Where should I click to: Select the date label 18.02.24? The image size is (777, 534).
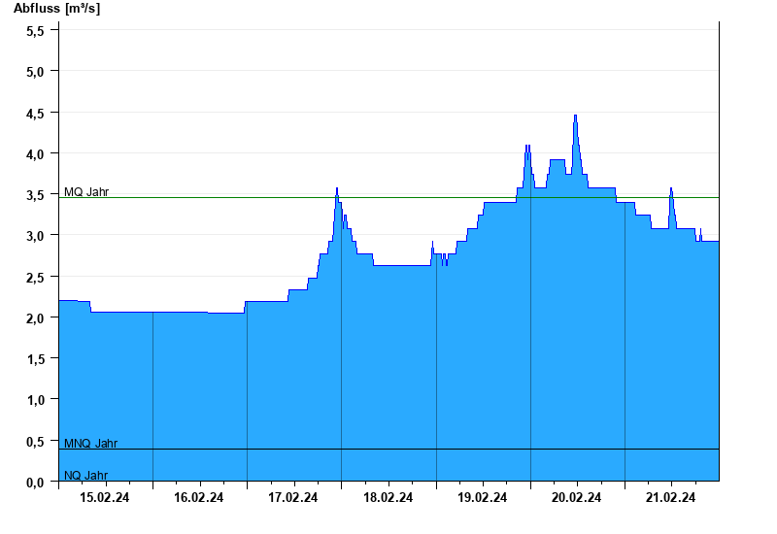pyautogui.click(x=388, y=497)
